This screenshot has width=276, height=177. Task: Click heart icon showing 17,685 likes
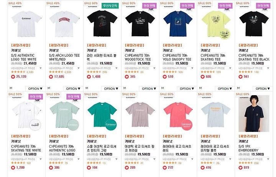51,77
